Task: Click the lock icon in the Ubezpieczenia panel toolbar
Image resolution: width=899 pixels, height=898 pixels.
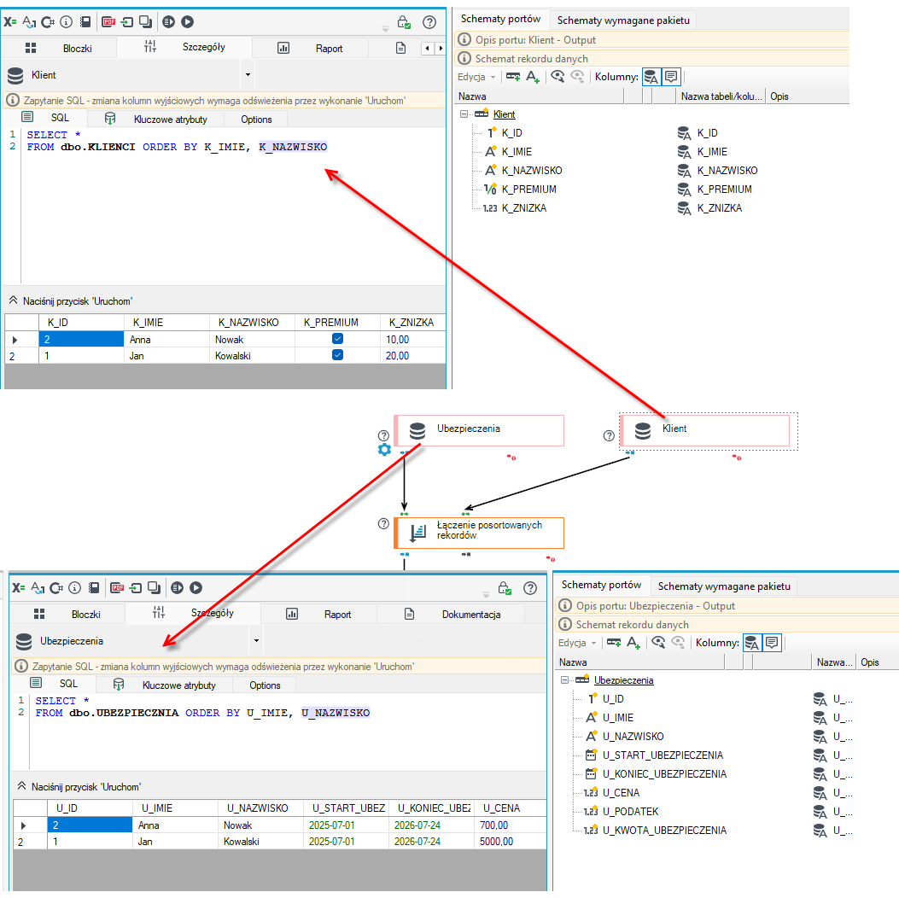Action: 505,588
